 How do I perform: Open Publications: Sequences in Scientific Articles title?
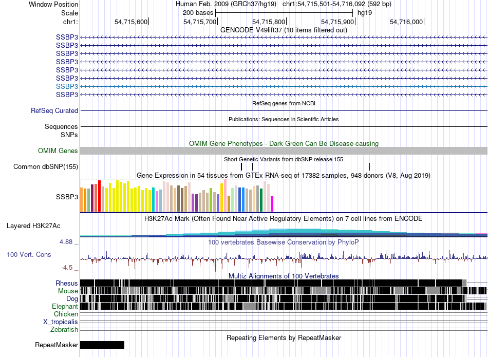pos(284,119)
